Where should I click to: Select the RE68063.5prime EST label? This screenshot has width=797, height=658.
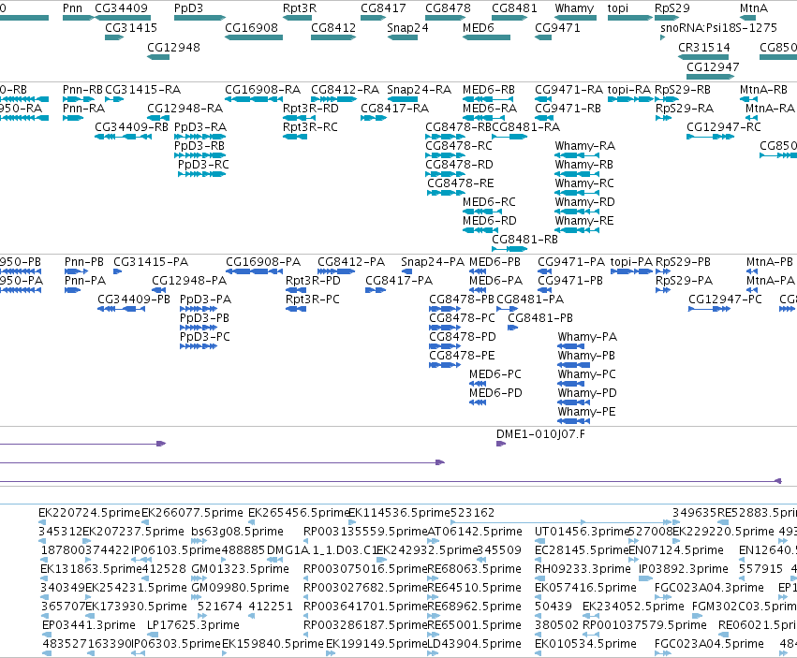pyautogui.click(x=474, y=569)
